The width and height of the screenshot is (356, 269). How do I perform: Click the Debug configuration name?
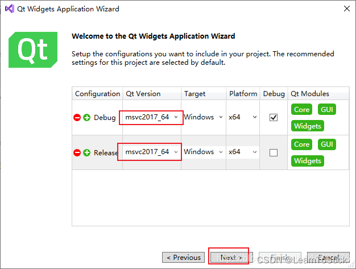click(105, 118)
